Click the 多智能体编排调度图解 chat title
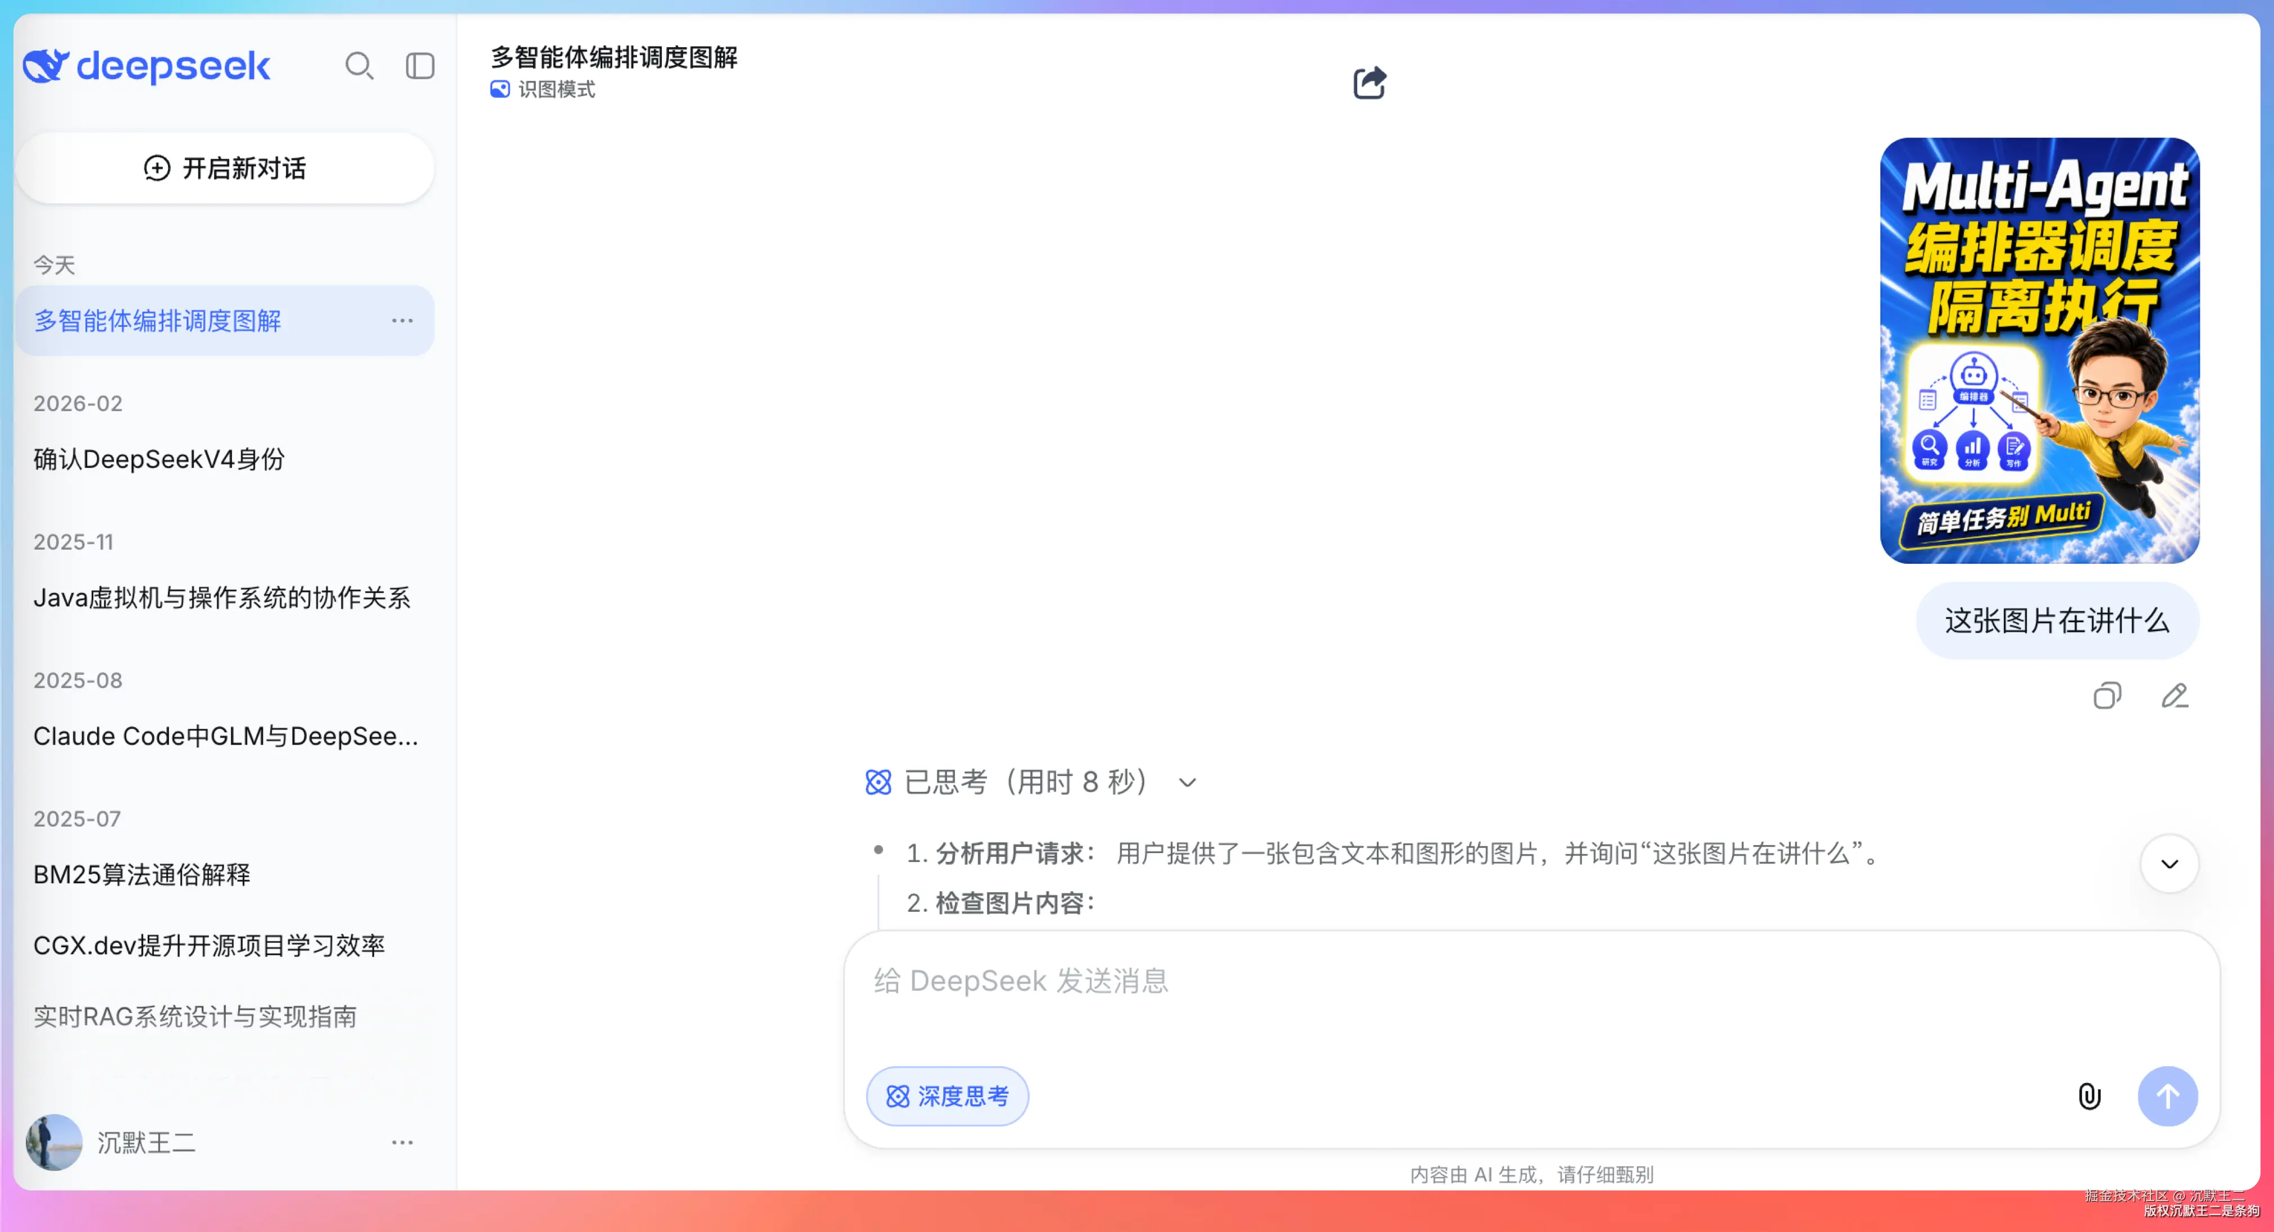The image size is (2274, 1232). click(x=615, y=57)
